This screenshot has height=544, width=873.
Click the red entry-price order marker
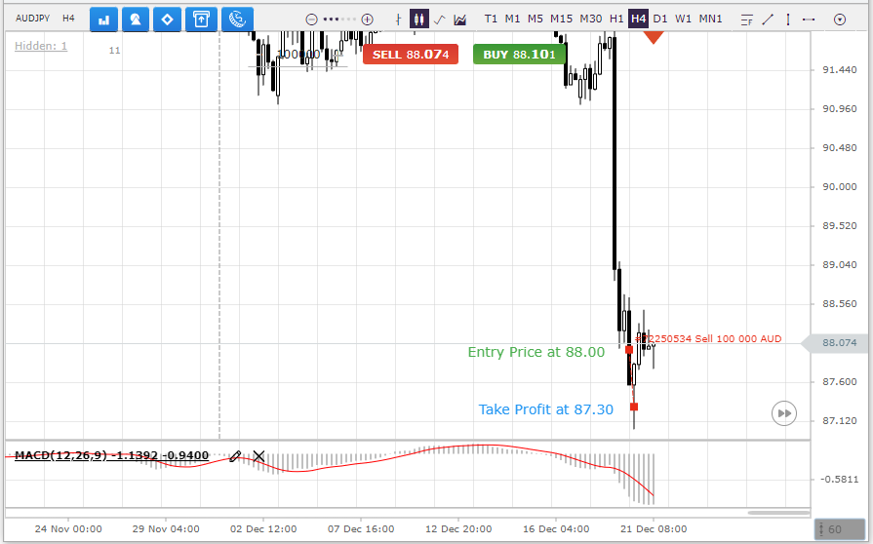pos(628,350)
